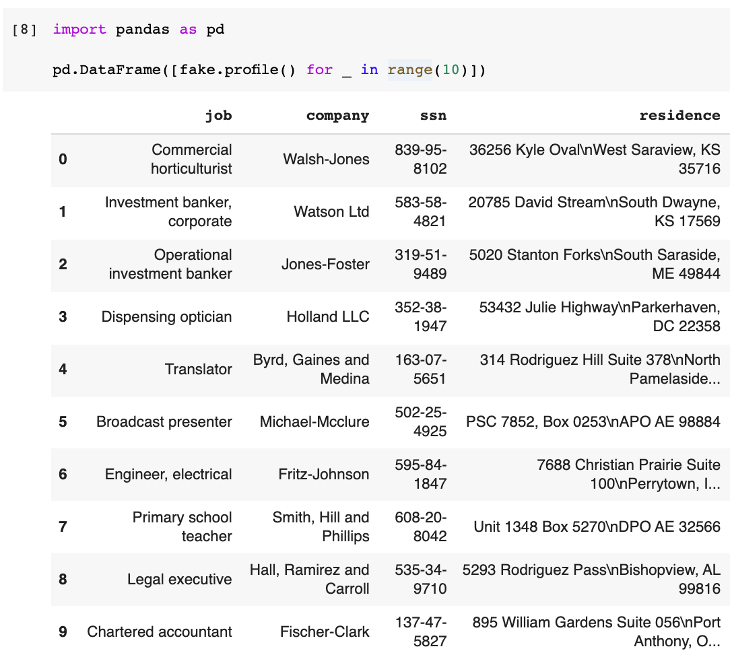Place cursor in the import pandas line

pyautogui.click(x=138, y=30)
